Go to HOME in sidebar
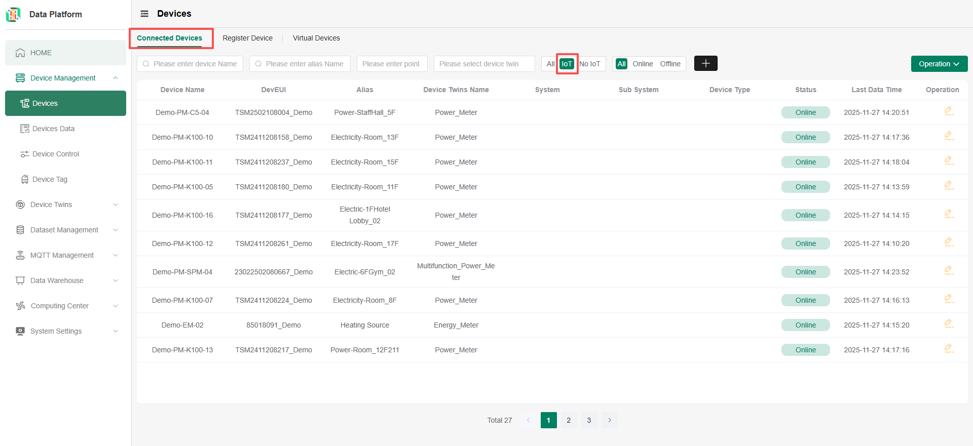The height and width of the screenshot is (446, 973). click(x=41, y=53)
